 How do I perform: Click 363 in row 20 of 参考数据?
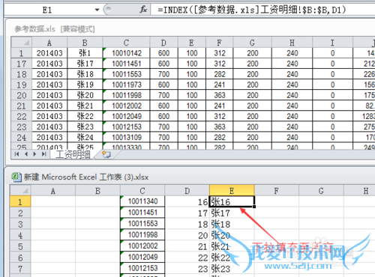click(x=220, y=95)
